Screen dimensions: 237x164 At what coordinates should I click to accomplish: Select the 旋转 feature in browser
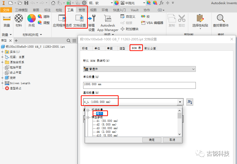pos(13,78)
